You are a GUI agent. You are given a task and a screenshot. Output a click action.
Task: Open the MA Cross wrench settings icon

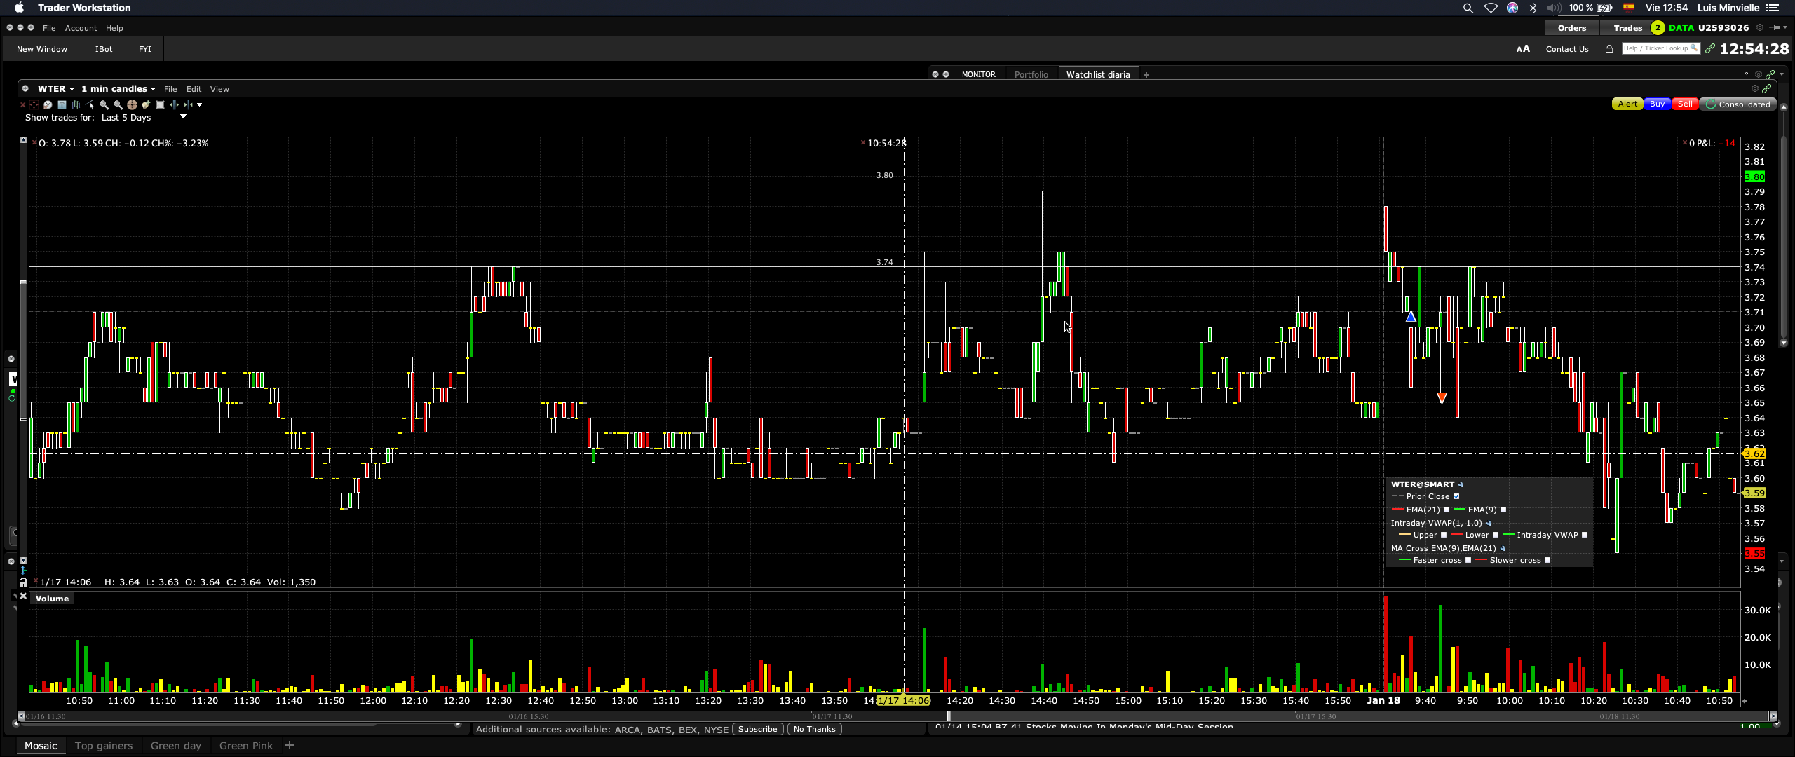point(1503,548)
